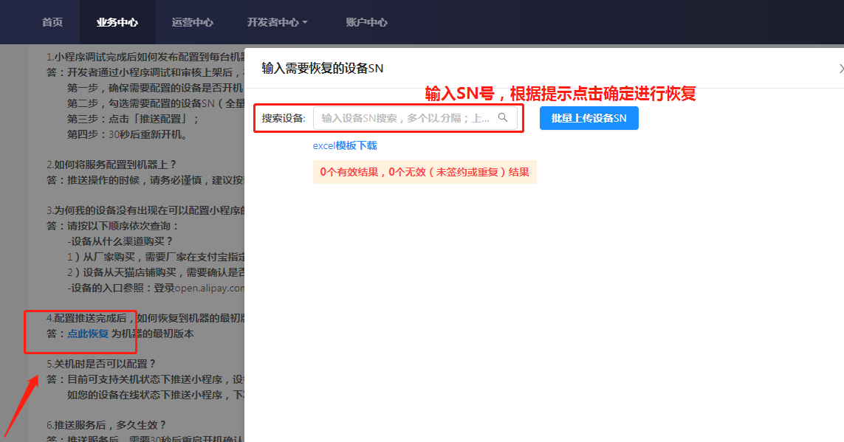Click the 搜索设备 label text
Screen dimensions: 844x442
(x=284, y=118)
